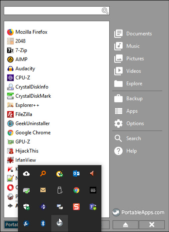Image resolution: width=169 pixels, height=232 pixels.
Task: Click the Norton checkmark tray icon
Action: 60,174
